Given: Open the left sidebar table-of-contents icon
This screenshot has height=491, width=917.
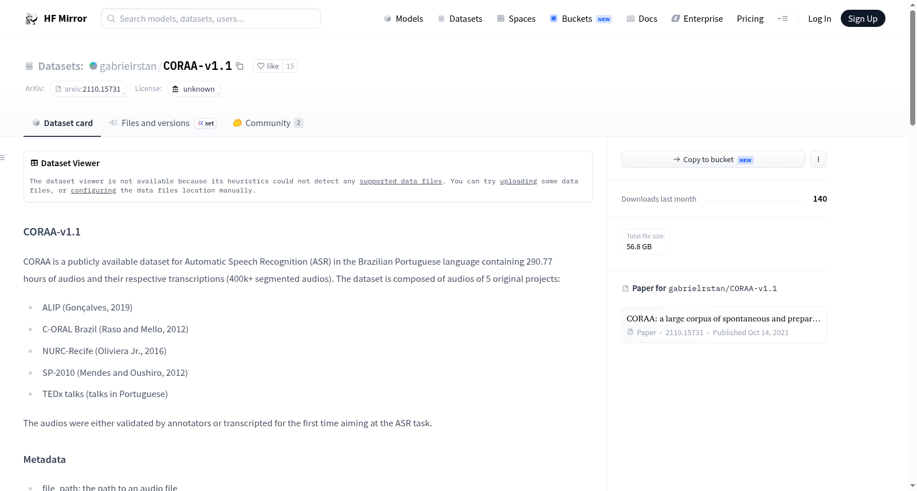Looking at the screenshot, I should 3,158.
